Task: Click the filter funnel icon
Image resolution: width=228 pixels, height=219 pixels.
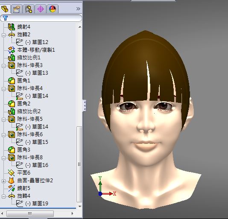Action: pyautogui.click(x=6, y=18)
